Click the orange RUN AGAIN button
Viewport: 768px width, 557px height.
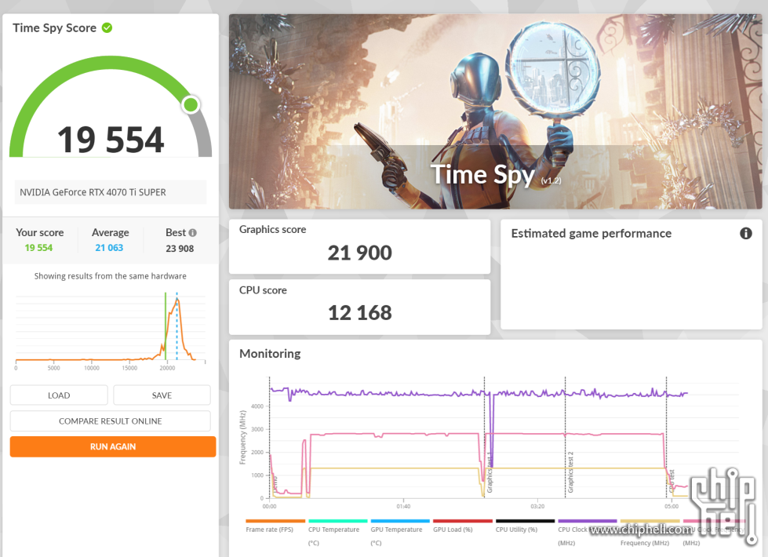click(x=113, y=446)
